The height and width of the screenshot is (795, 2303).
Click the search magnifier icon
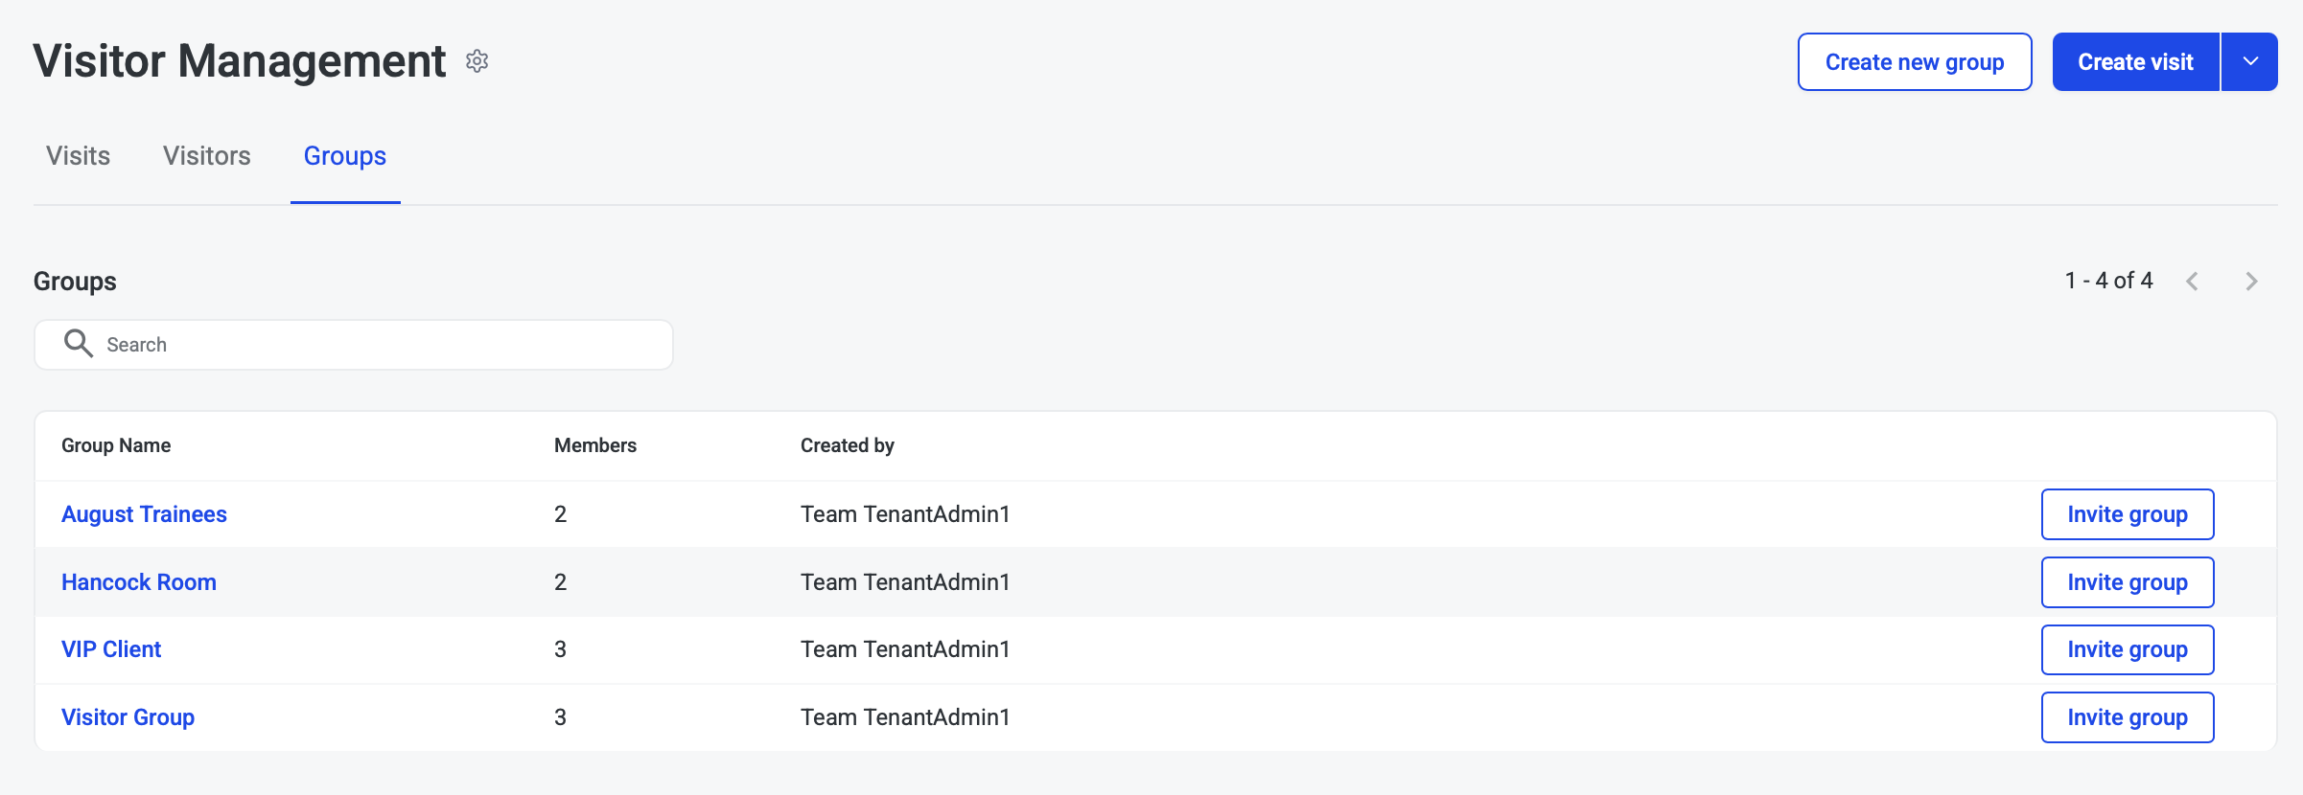click(78, 344)
